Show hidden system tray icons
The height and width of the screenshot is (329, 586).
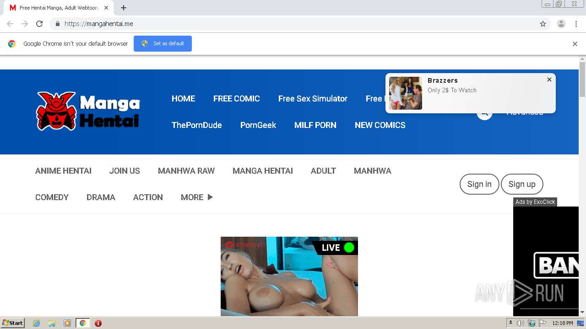tap(510, 323)
